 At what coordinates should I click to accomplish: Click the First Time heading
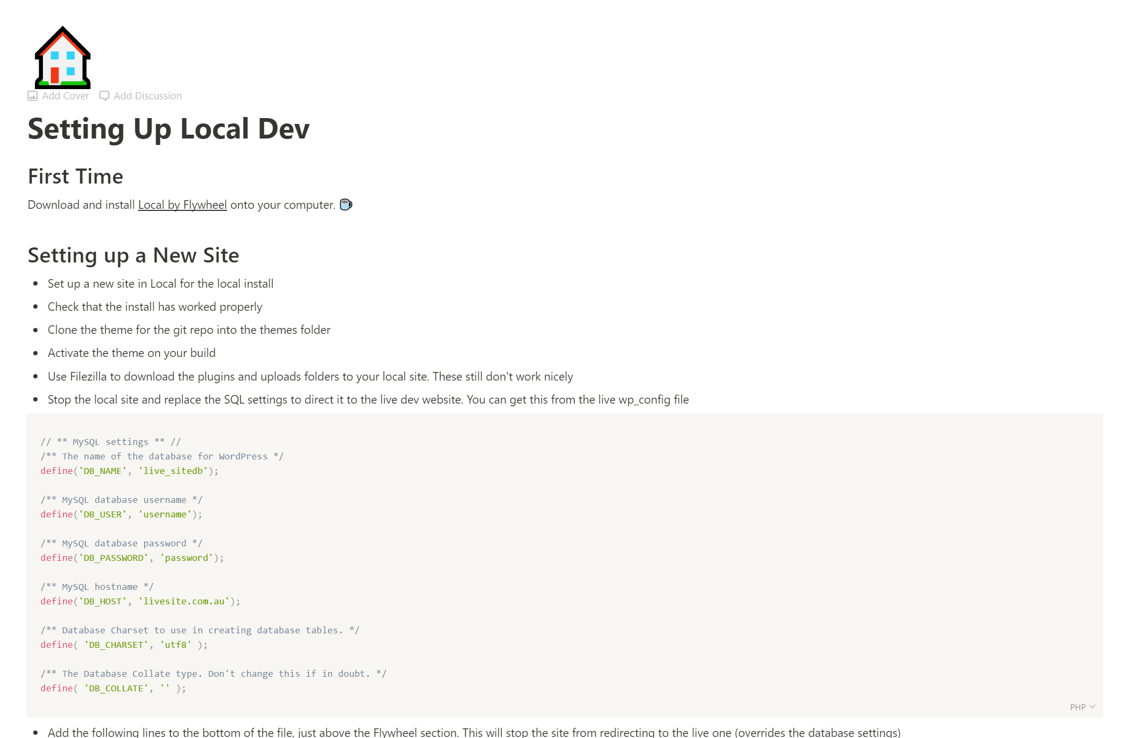(x=76, y=177)
